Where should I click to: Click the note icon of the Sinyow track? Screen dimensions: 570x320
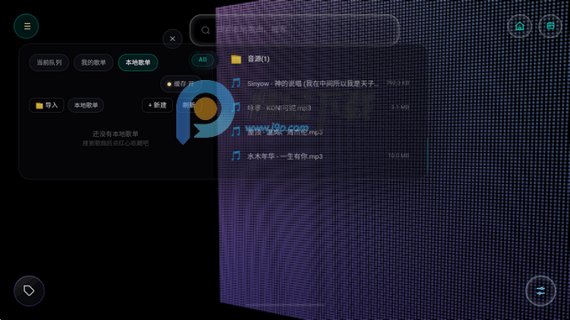tap(236, 83)
